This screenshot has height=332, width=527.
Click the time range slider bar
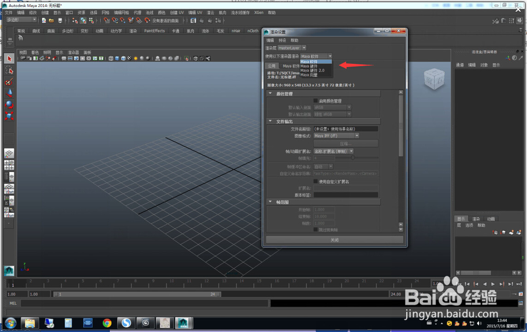pyautogui.click(x=137, y=295)
